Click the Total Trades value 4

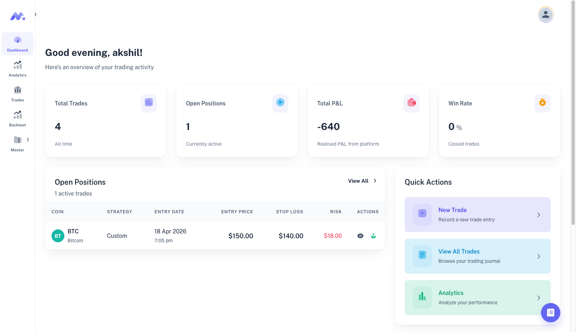[58, 127]
